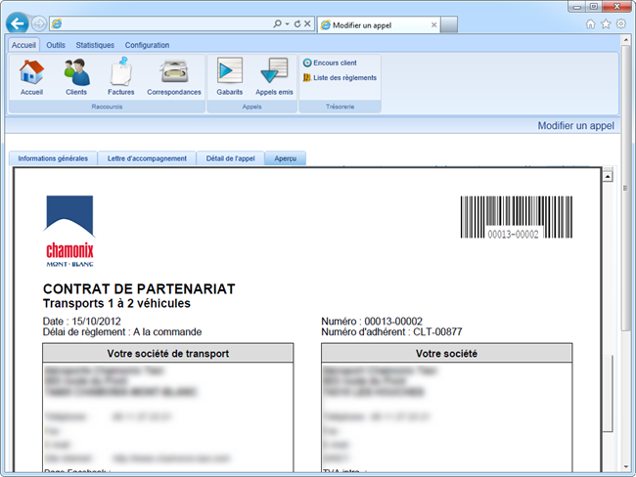Viewport: 636px width, 477px height.
Task: Open browser settings gear icon
Action: (x=620, y=23)
